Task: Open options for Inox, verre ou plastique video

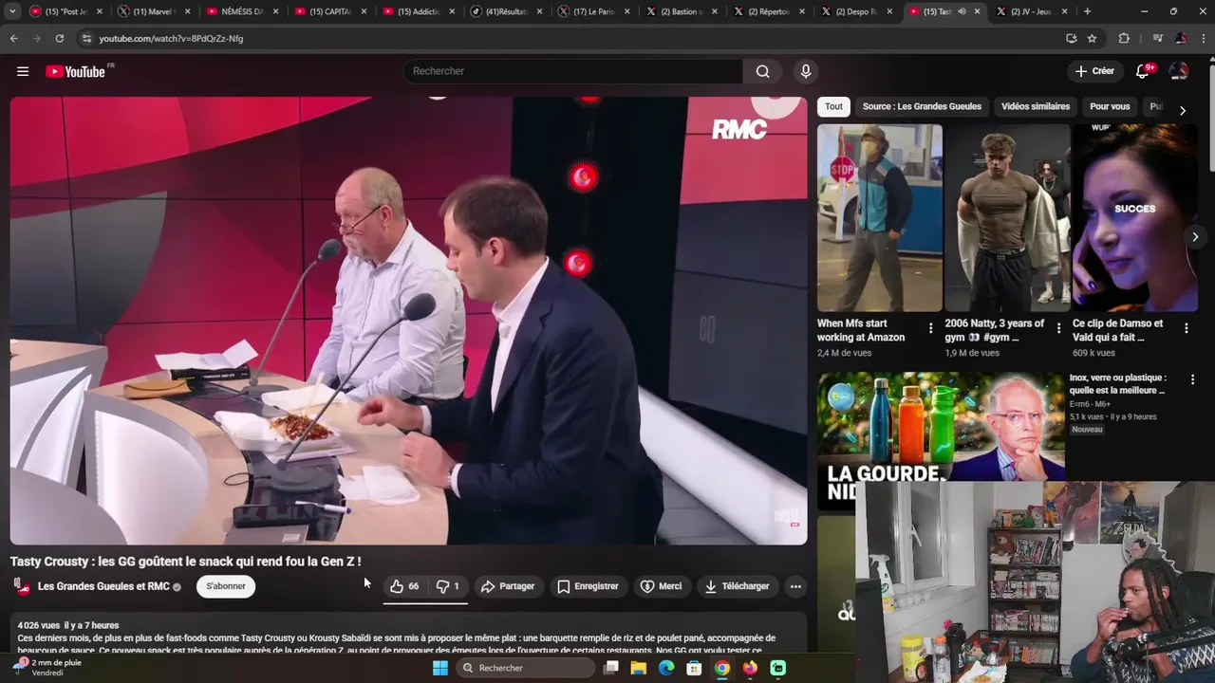Action: tap(1193, 379)
